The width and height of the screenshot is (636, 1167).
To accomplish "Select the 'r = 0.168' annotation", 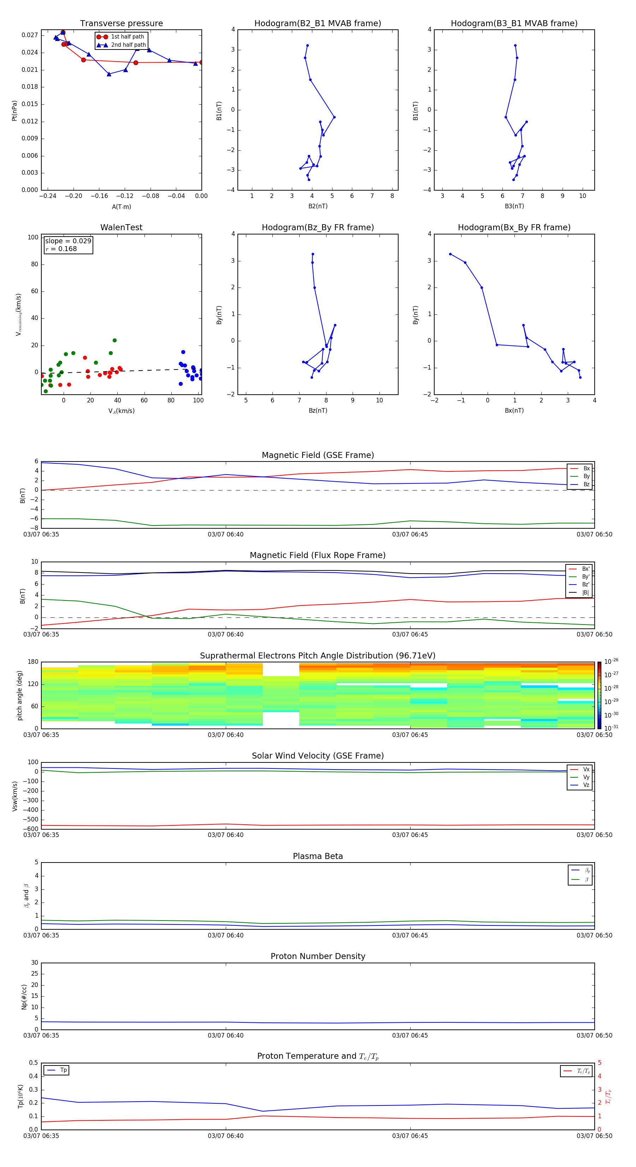I will coord(61,249).
